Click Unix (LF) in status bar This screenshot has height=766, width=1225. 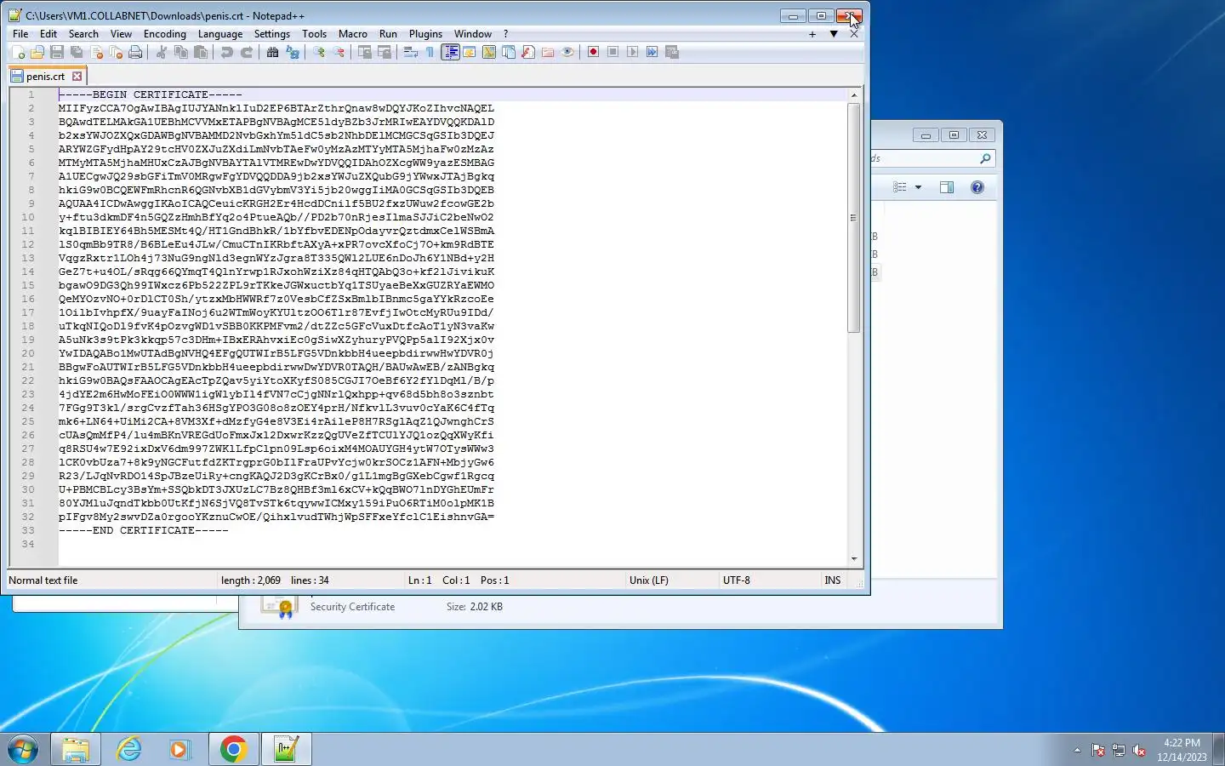click(x=649, y=580)
